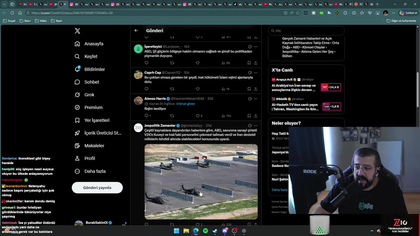
Task: Open Discord from taskbar
Action: click(x=225, y=231)
